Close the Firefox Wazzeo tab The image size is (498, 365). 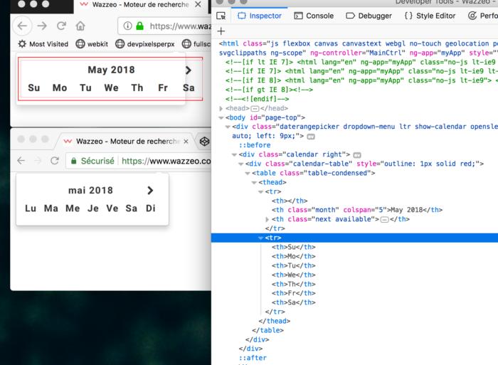[x=198, y=4]
